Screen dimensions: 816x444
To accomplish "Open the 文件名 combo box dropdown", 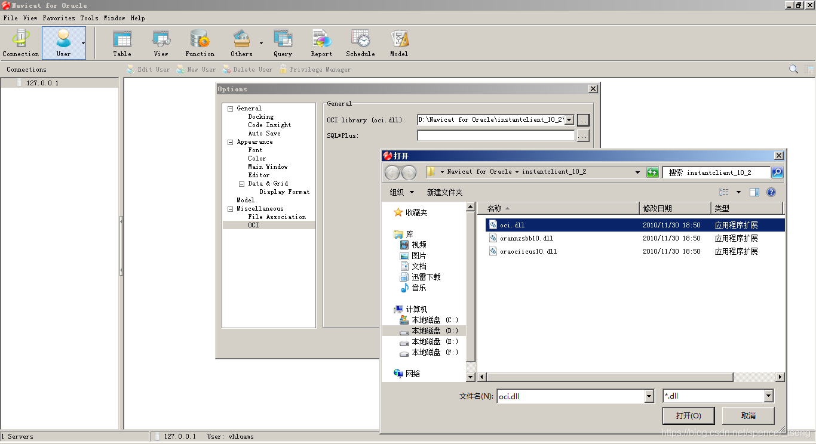I will [x=649, y=396].
